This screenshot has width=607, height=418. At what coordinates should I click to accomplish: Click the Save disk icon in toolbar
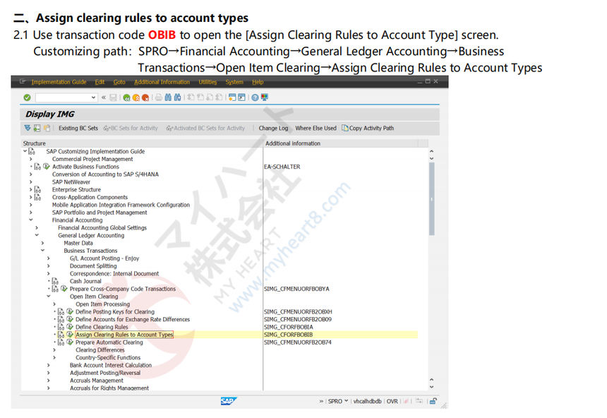pyautogui.click(x=113, y=97)
